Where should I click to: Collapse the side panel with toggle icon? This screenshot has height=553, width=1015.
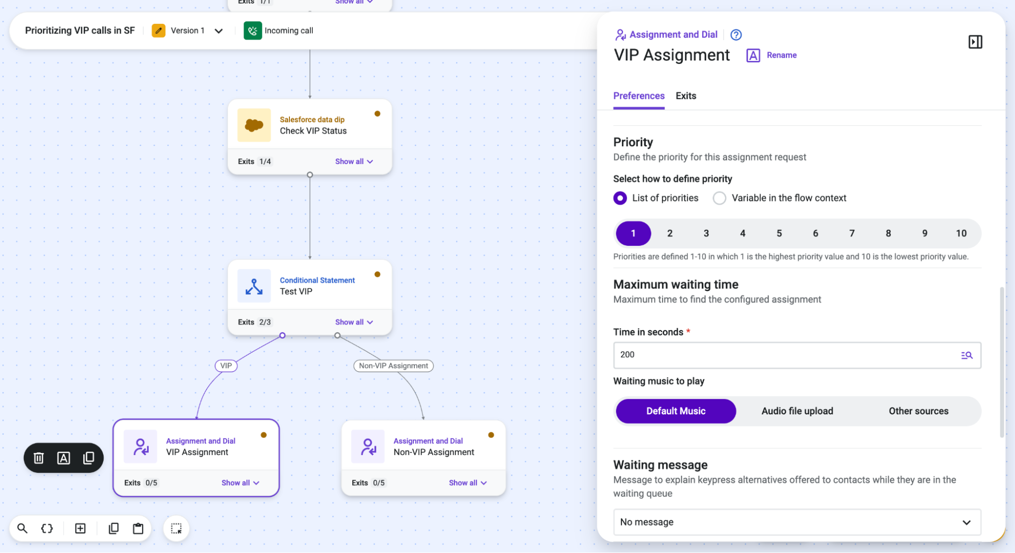975,42
